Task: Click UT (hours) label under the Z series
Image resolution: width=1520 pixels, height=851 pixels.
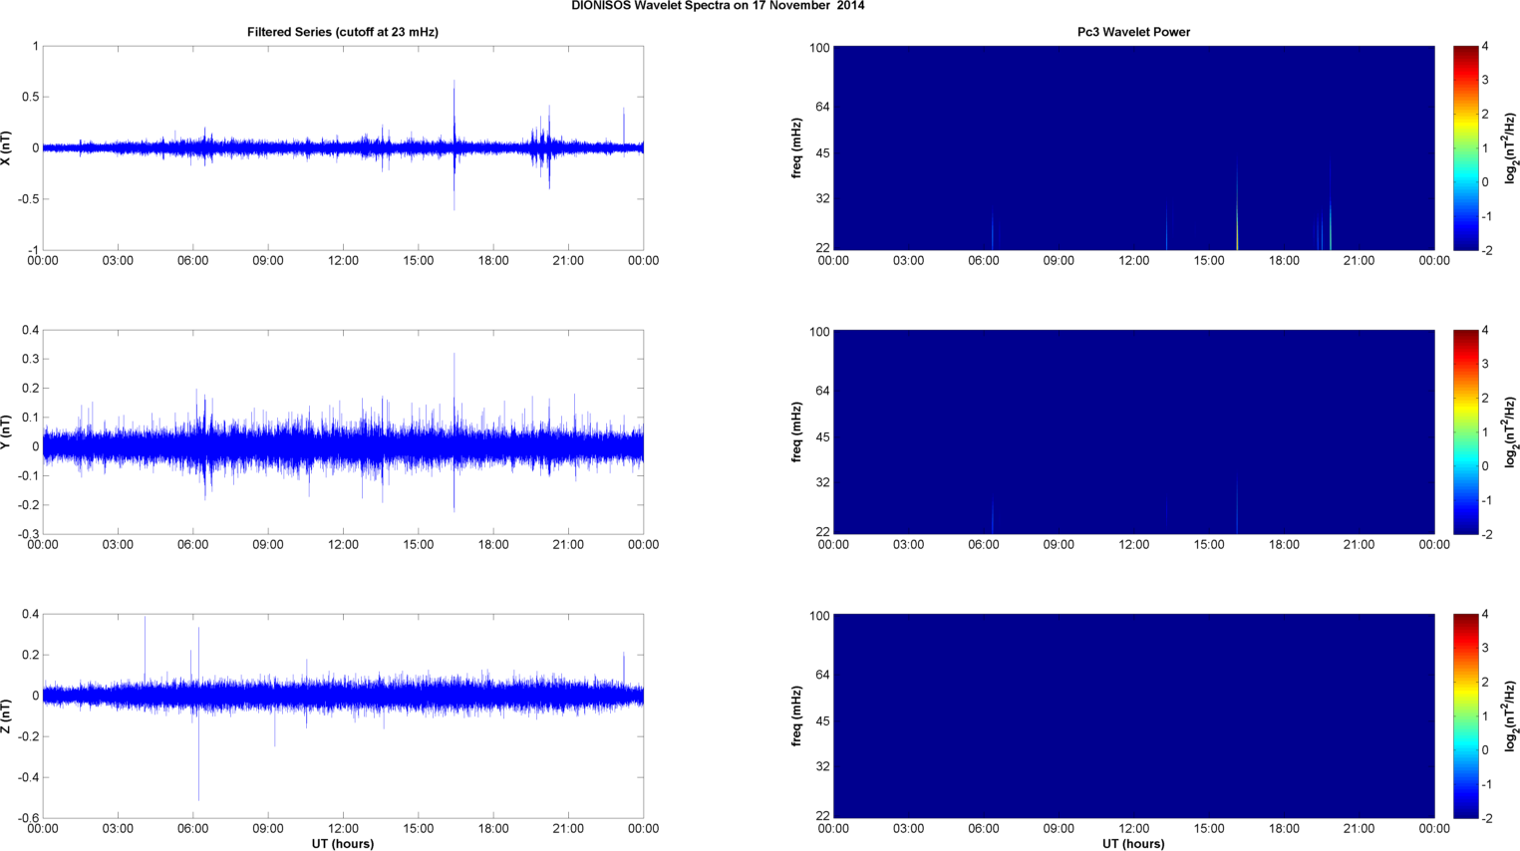Action: pos(343,844)
